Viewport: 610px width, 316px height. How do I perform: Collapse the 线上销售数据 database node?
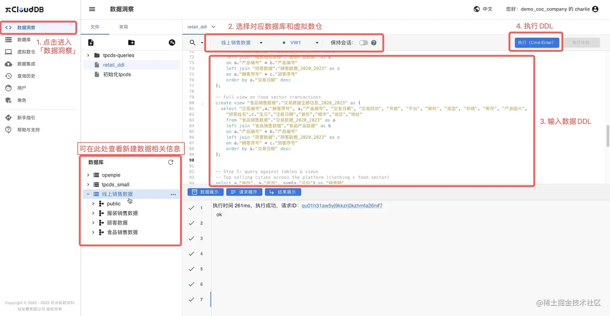pyautogui.click(x=88, y=194)
